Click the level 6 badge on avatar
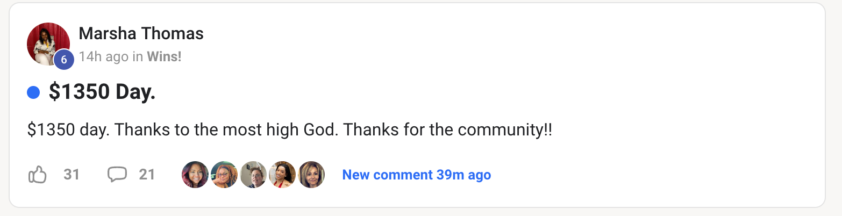 coord(63,60)
